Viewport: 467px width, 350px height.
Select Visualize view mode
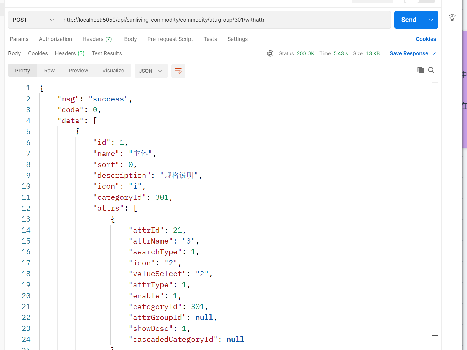(x=113, y=71)
